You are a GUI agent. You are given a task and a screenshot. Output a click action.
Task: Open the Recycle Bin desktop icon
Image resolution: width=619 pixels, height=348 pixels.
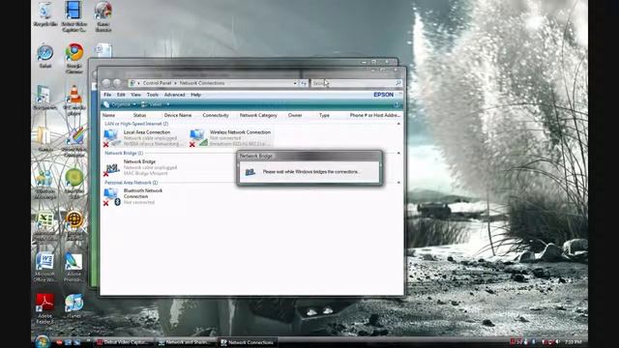click(x=45, y=14)
